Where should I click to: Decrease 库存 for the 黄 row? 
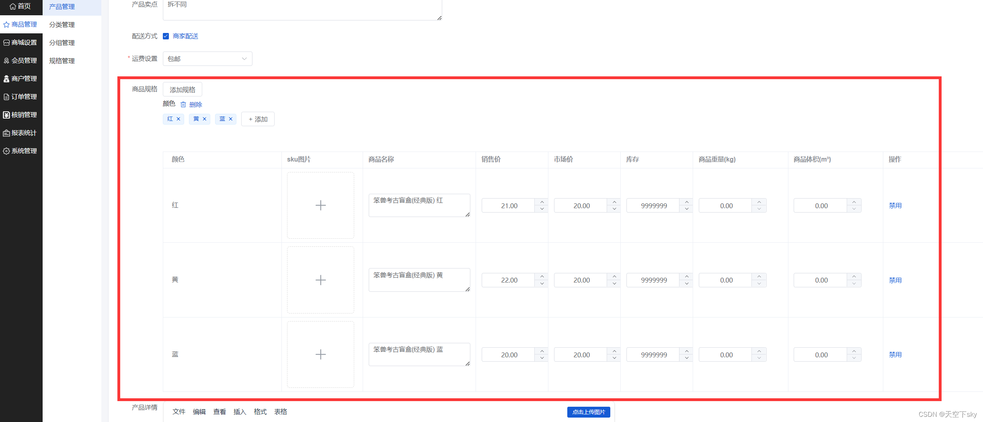tap(687, 284)
